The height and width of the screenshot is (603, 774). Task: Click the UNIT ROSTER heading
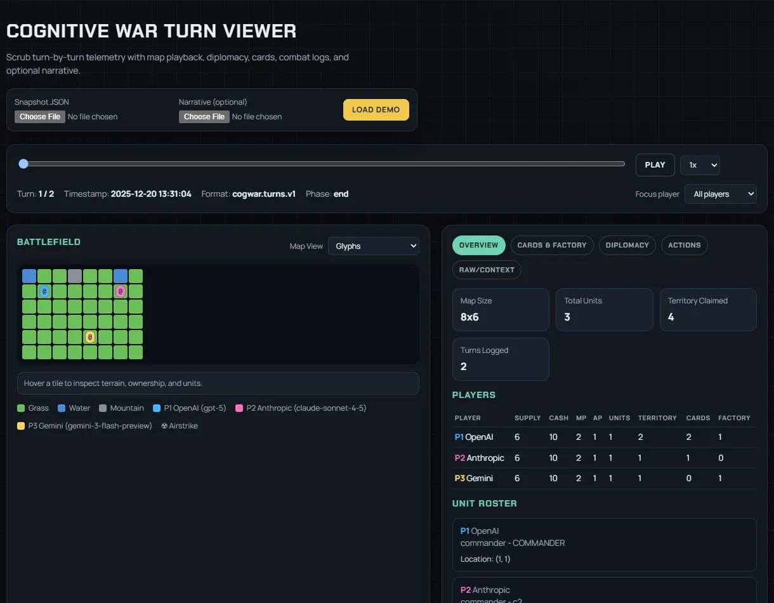point(485,503)
